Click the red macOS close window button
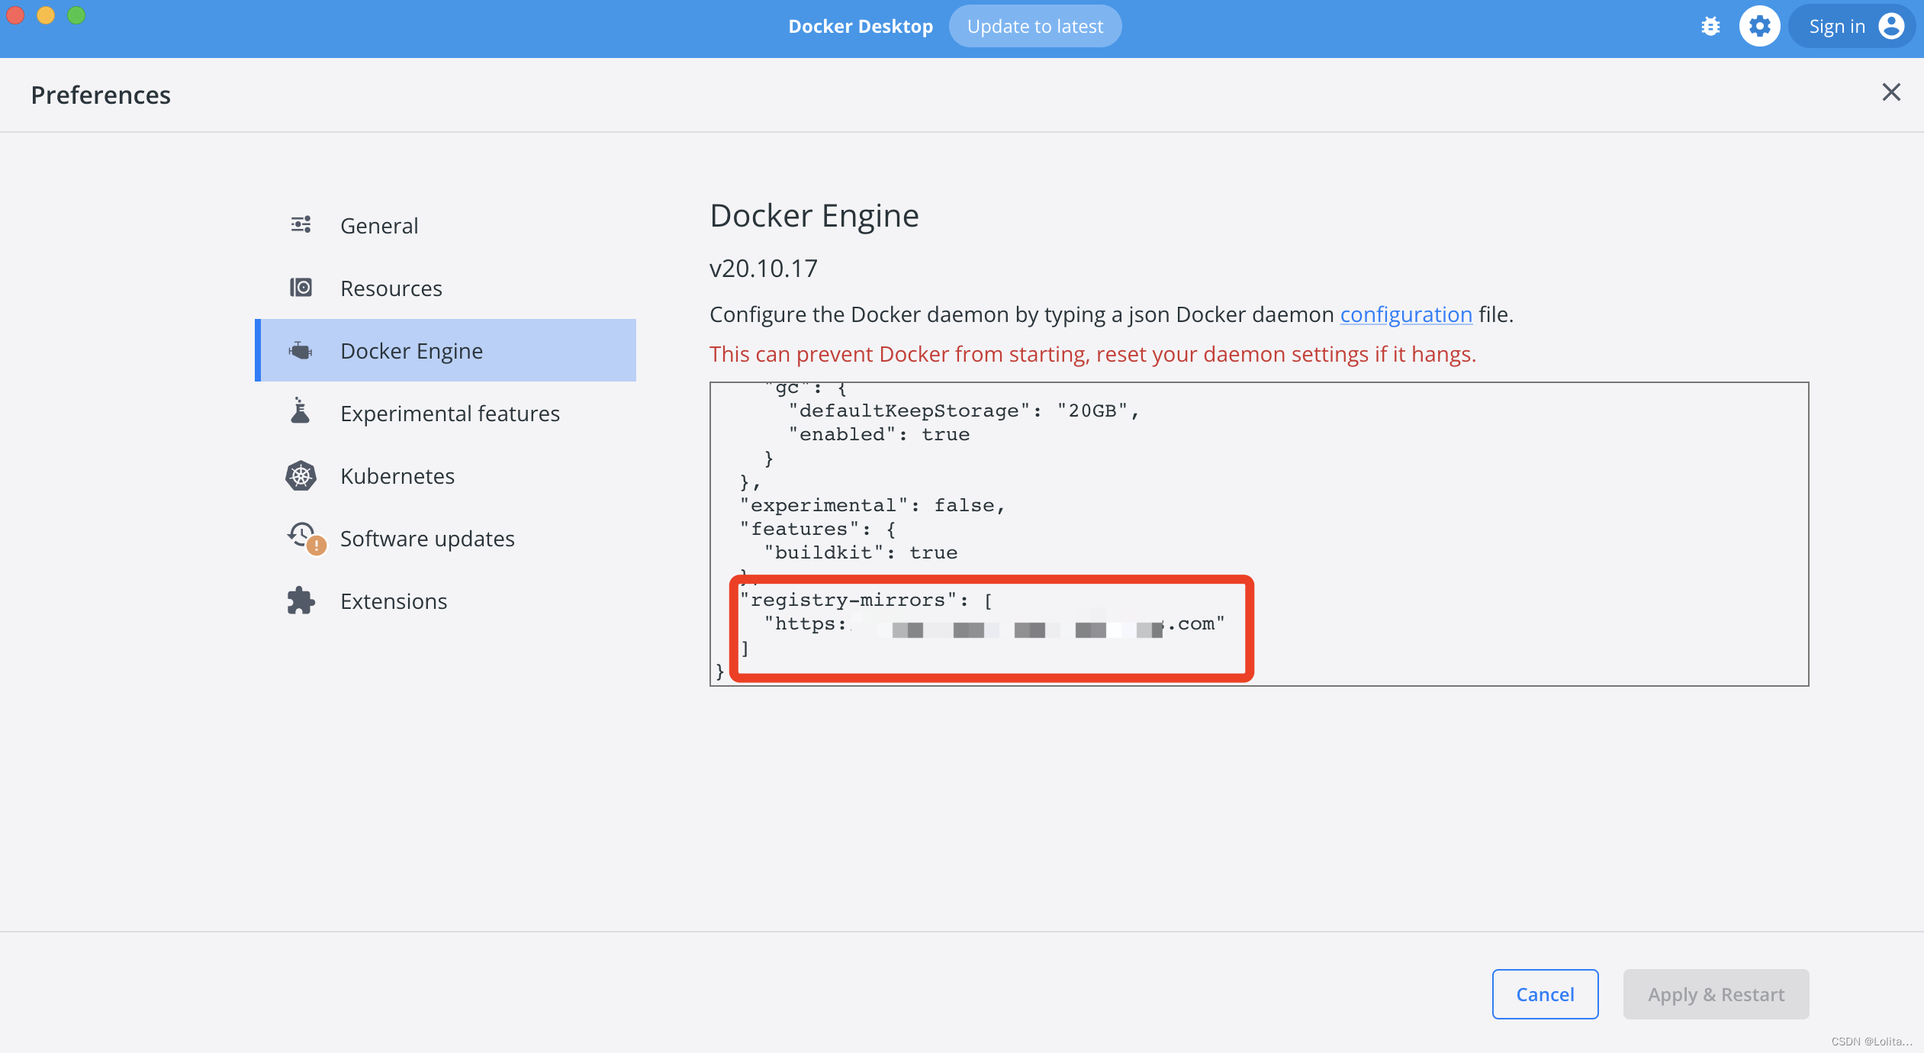The width and height of the screenshot is (1924, 1053). 15,15
